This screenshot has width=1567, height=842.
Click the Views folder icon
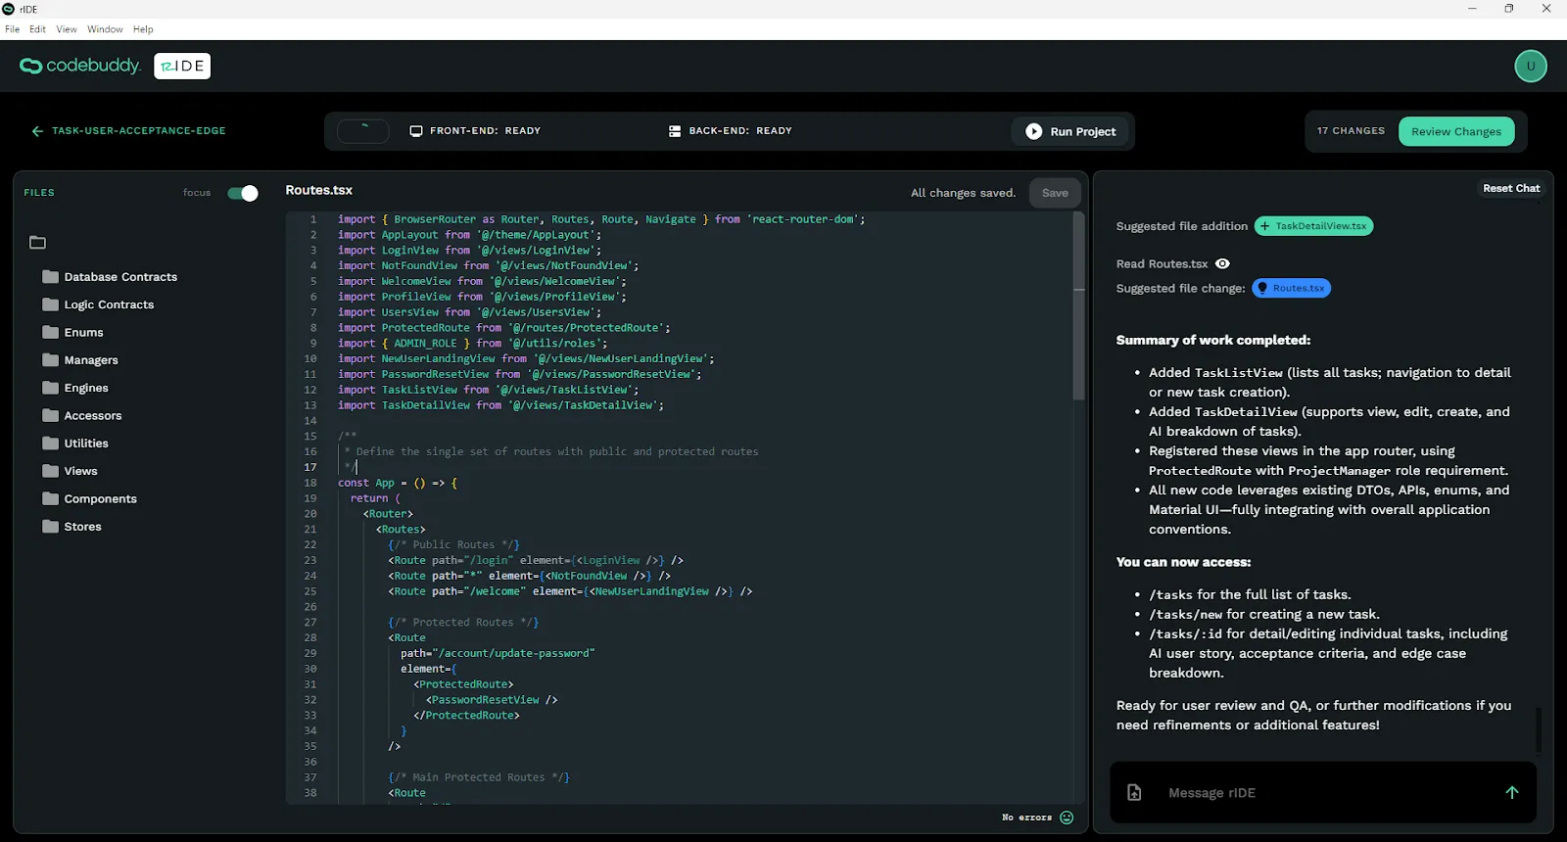51,471
